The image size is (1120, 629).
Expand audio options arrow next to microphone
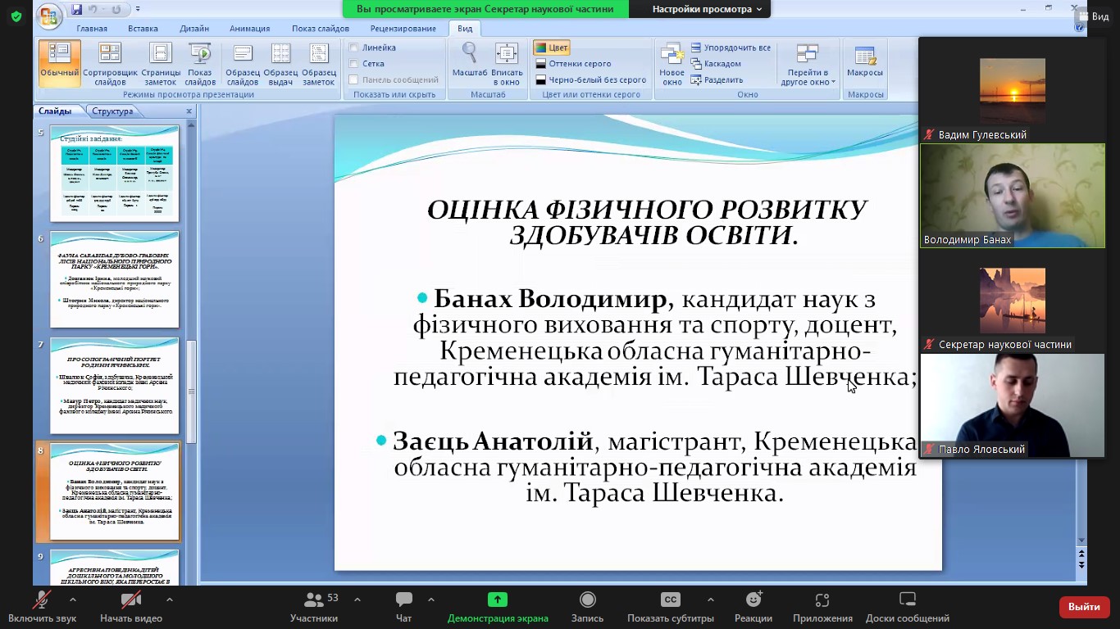click(72, 600)
